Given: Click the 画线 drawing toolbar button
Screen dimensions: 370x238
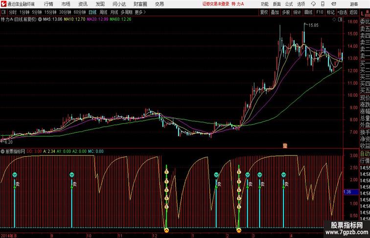Looking at the screenshot, I should click(x=308, y=12).
